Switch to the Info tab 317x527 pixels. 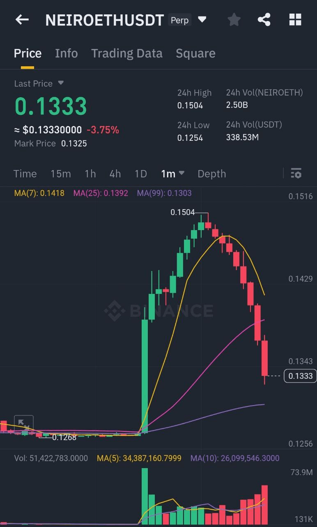tap(67, 53)
